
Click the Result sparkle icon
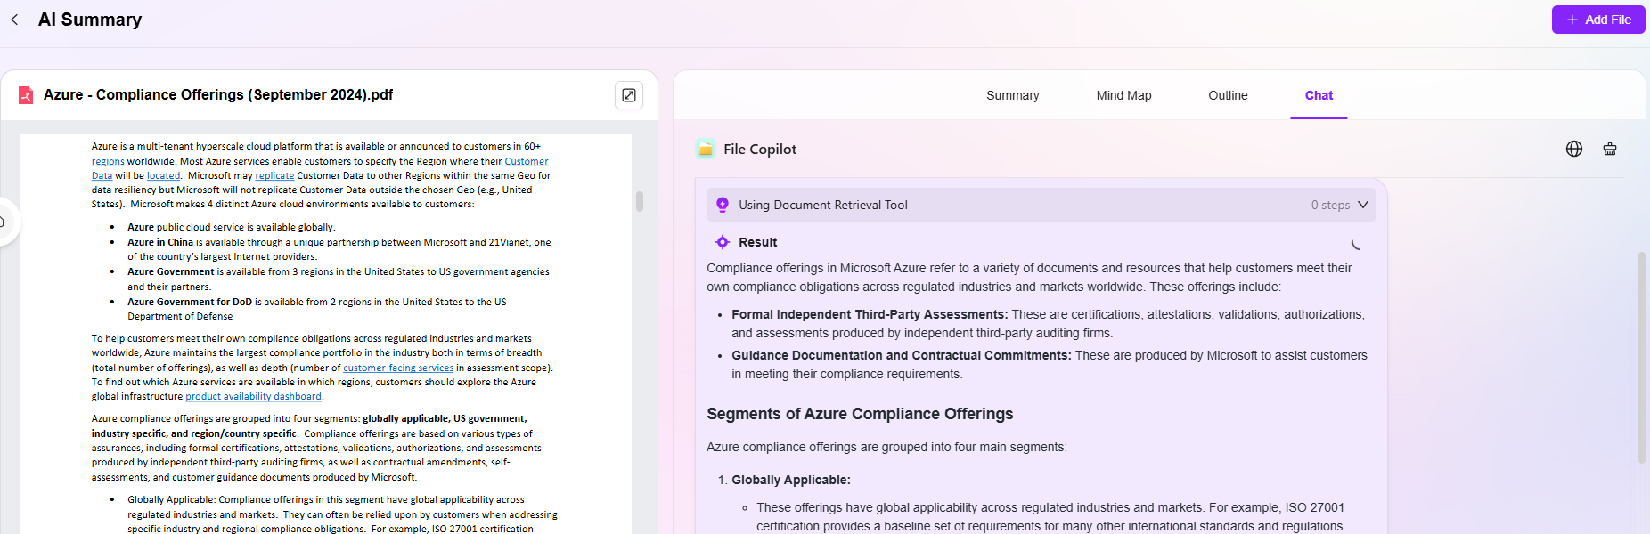coord(723,242)
